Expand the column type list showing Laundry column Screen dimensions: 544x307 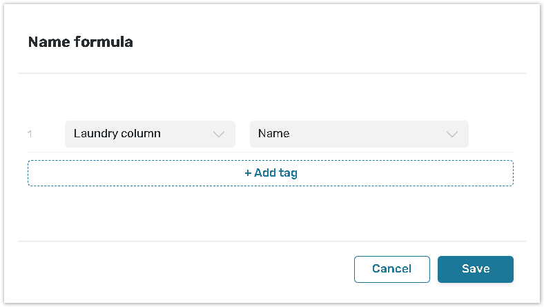150,134
